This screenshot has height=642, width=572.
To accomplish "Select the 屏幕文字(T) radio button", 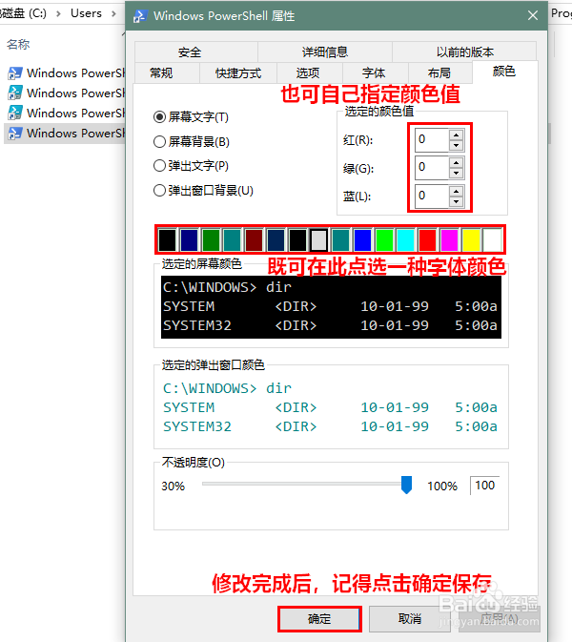I will [x=191, y=117].
